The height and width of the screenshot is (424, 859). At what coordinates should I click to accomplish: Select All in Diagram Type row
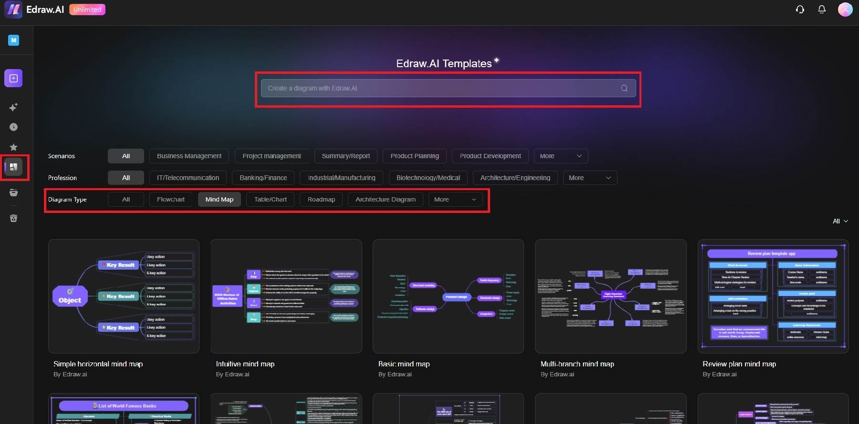[x=126, y=200]
